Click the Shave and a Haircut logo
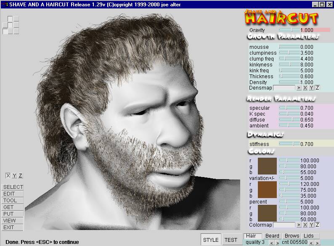The width and height of the screenshot is (334, 246). [x=281, y=18]
